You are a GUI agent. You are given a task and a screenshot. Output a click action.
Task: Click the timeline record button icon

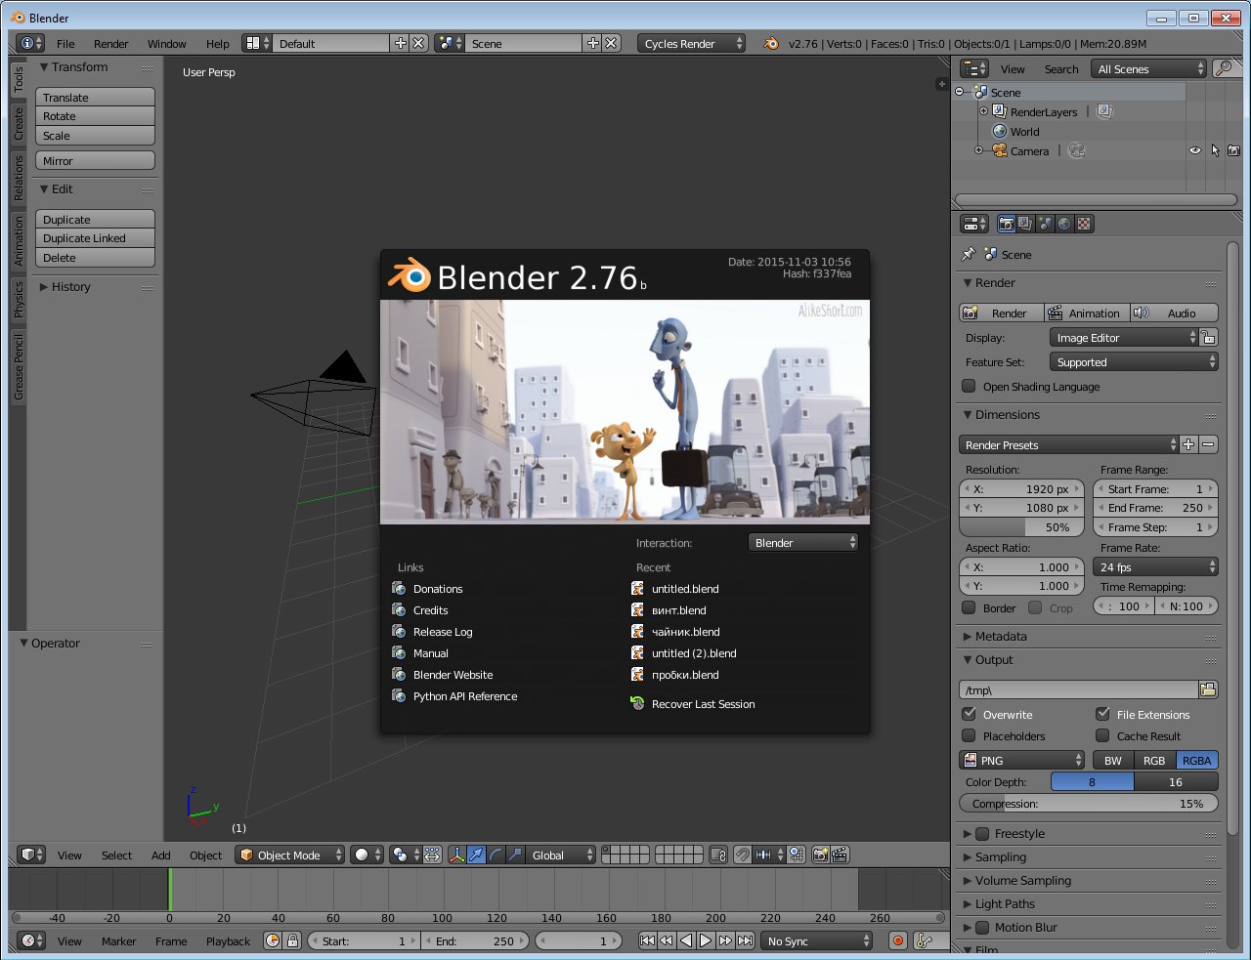[898, 940]
